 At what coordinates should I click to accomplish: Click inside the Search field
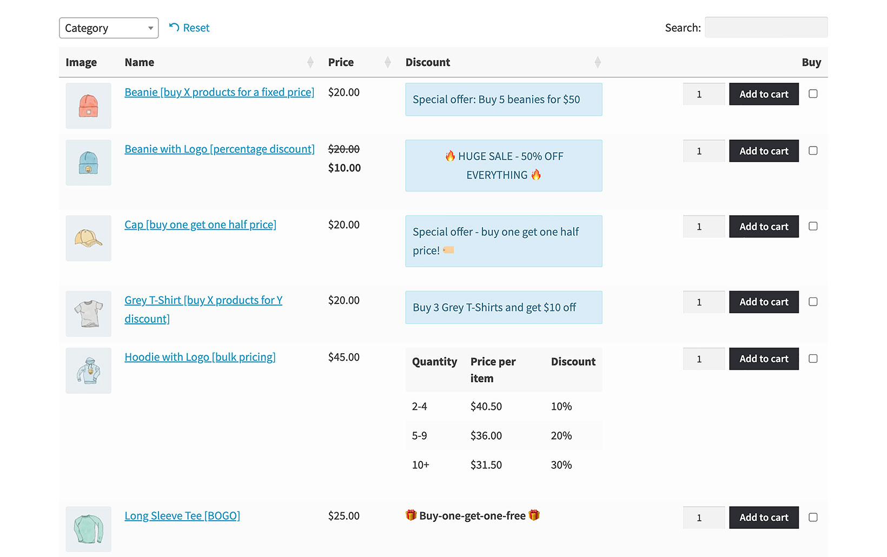point(766,27)
